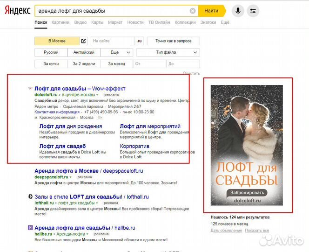Viewport: 309px width, 252px height.
Task: Open the Корпоратив sitelink
Action: point(134,146)
